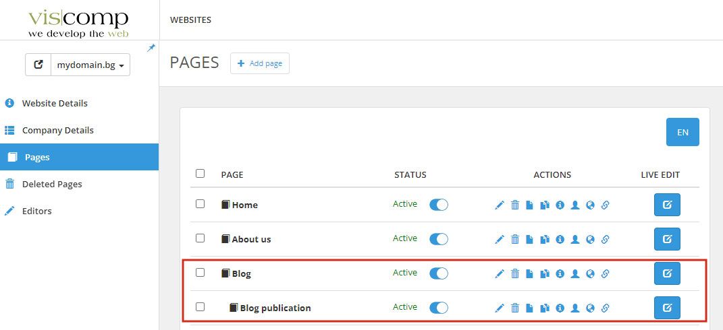Check the select-all checkbox in table header
Screen dimensions: 723x330
pyautogui.click(x=200, y=174)
